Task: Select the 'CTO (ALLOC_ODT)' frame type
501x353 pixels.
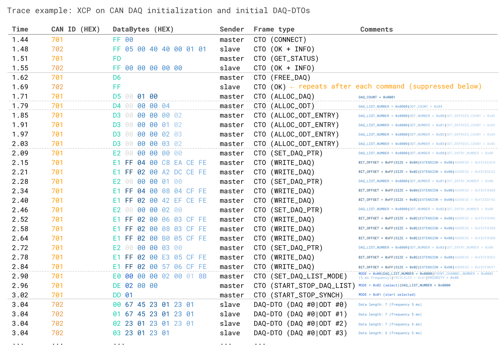Action: pos(284,106)
